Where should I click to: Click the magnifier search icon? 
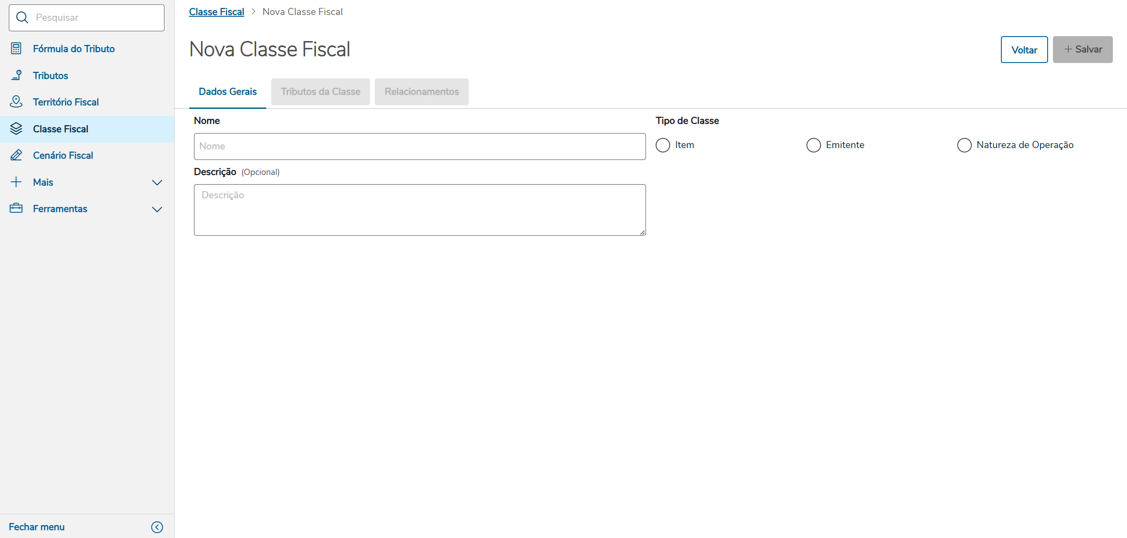(22, 18)
